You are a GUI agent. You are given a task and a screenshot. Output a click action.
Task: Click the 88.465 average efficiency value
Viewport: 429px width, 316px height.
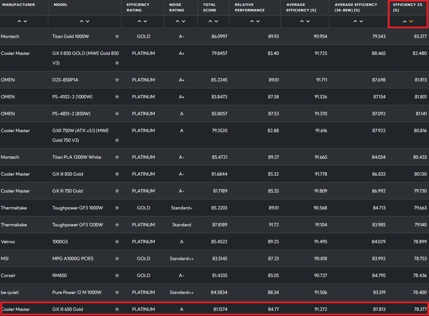379,53
